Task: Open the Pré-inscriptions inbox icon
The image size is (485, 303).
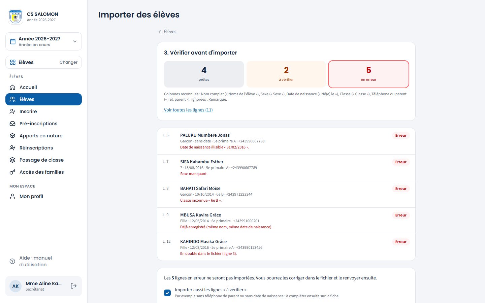Action: [12, 124]
